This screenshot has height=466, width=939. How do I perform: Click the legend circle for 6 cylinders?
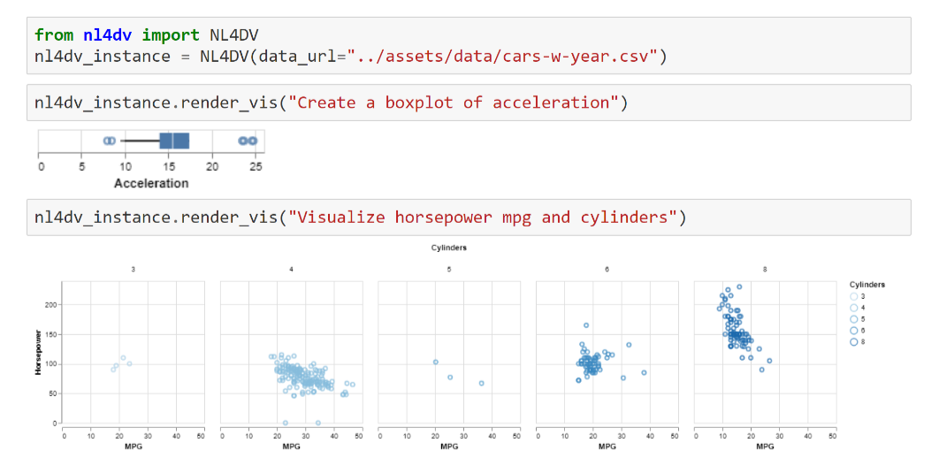853,331
